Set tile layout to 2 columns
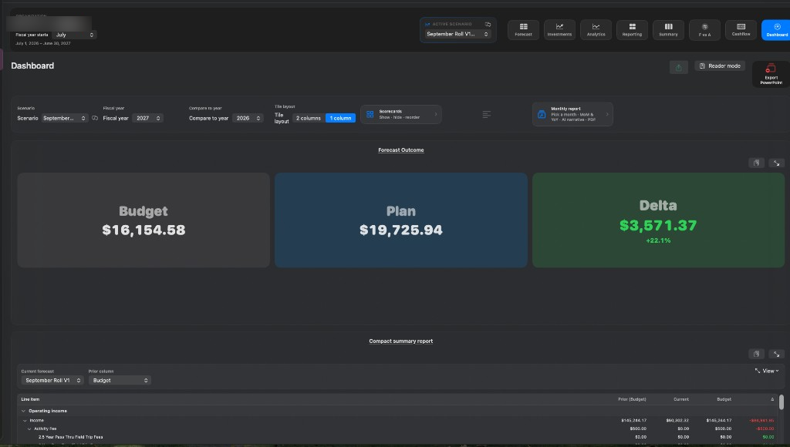This screenshot has width=790, height=447. click(x=309, y=118)
